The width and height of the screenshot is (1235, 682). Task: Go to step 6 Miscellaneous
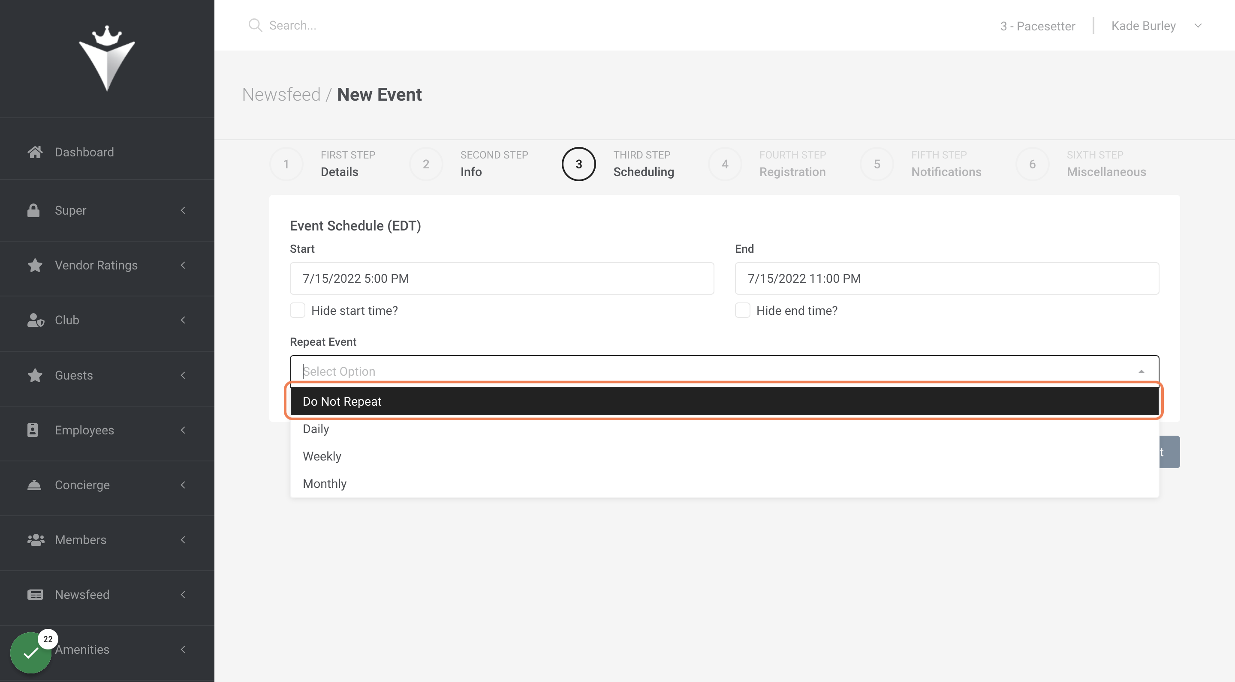pos(1081,164)
